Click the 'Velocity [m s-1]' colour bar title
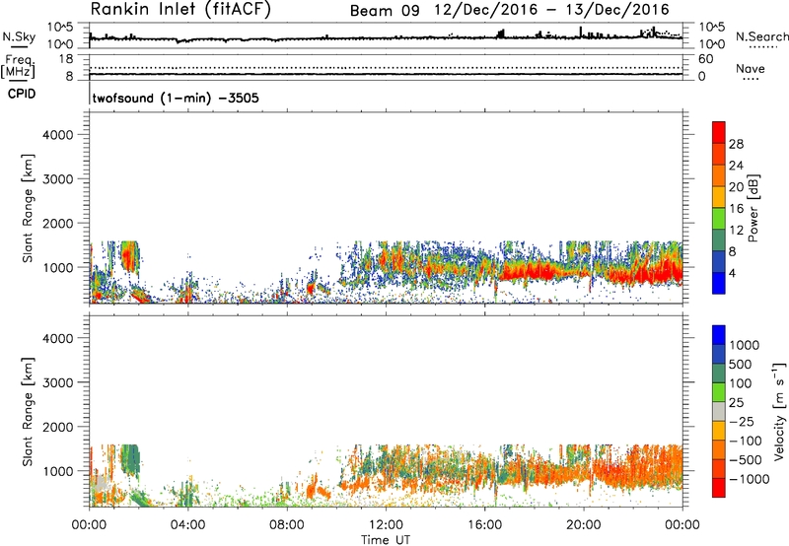 coord(779,411)
